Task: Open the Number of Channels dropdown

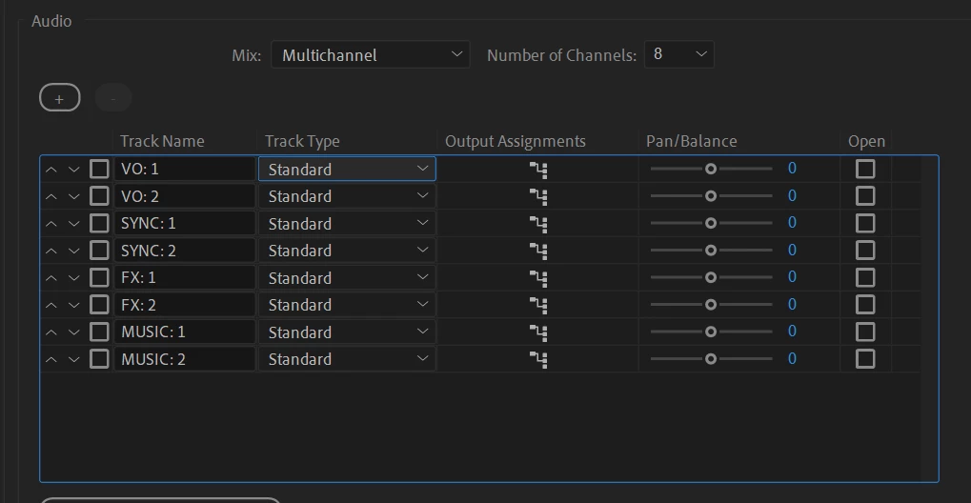Action: pos(679,54)
